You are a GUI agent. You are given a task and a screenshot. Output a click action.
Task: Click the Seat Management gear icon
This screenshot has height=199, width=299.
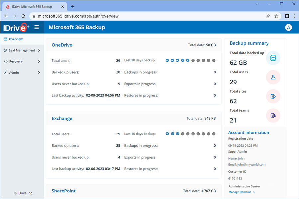[x=5, y=50]
